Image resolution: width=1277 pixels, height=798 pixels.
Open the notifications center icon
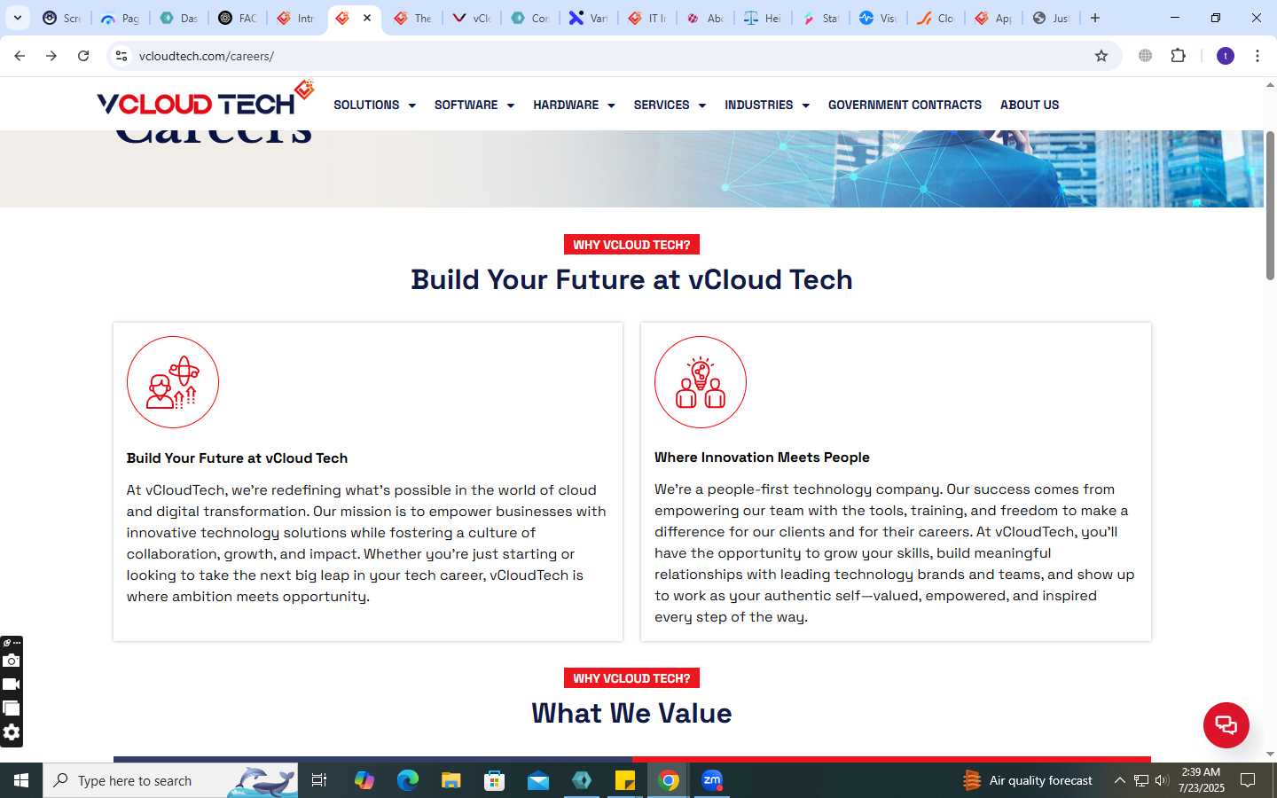coord(1248,780)
